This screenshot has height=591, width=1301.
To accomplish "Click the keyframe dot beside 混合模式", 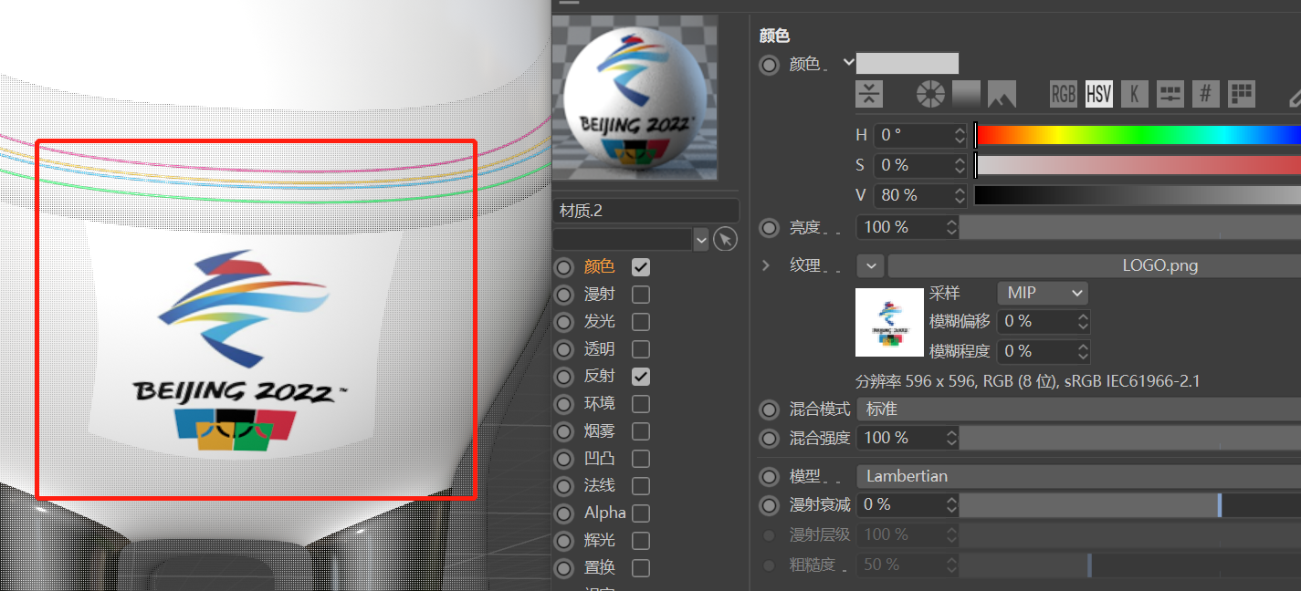I will (770, 409).
